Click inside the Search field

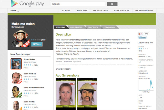coord(78,4)
